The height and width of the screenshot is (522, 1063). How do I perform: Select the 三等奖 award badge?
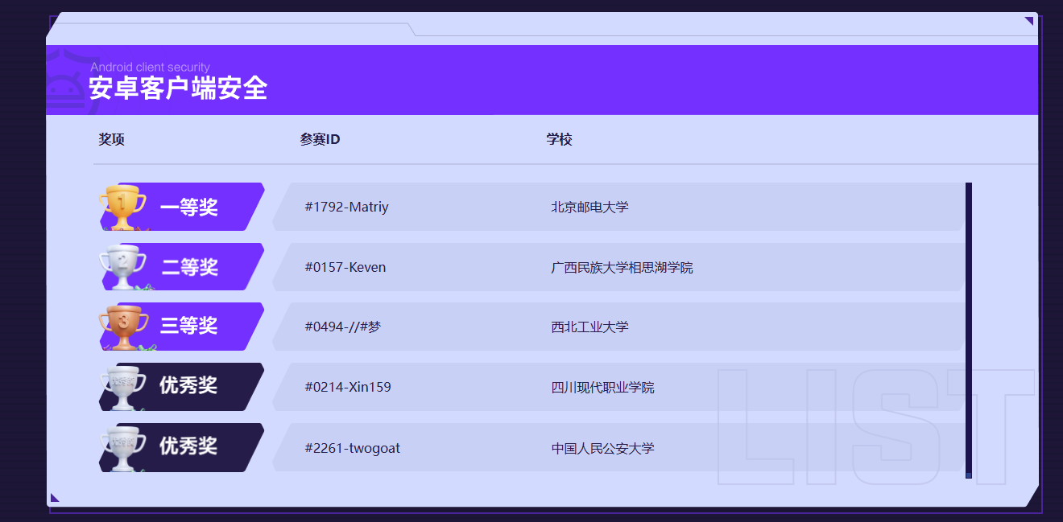(x=182, y=327)
